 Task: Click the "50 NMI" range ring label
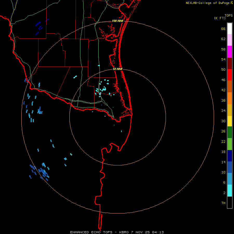coord(118,69)
